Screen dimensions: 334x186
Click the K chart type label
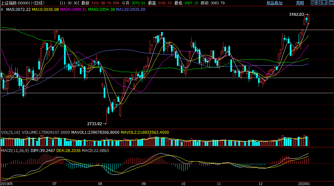click(2, 10)
